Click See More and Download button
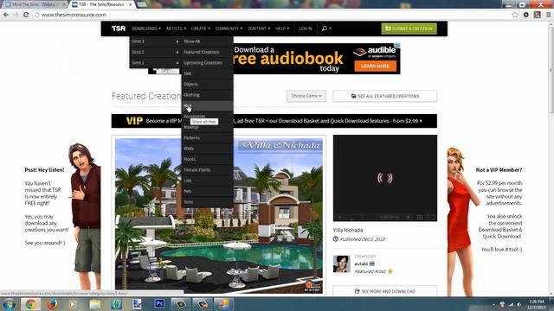 point(384,291)
